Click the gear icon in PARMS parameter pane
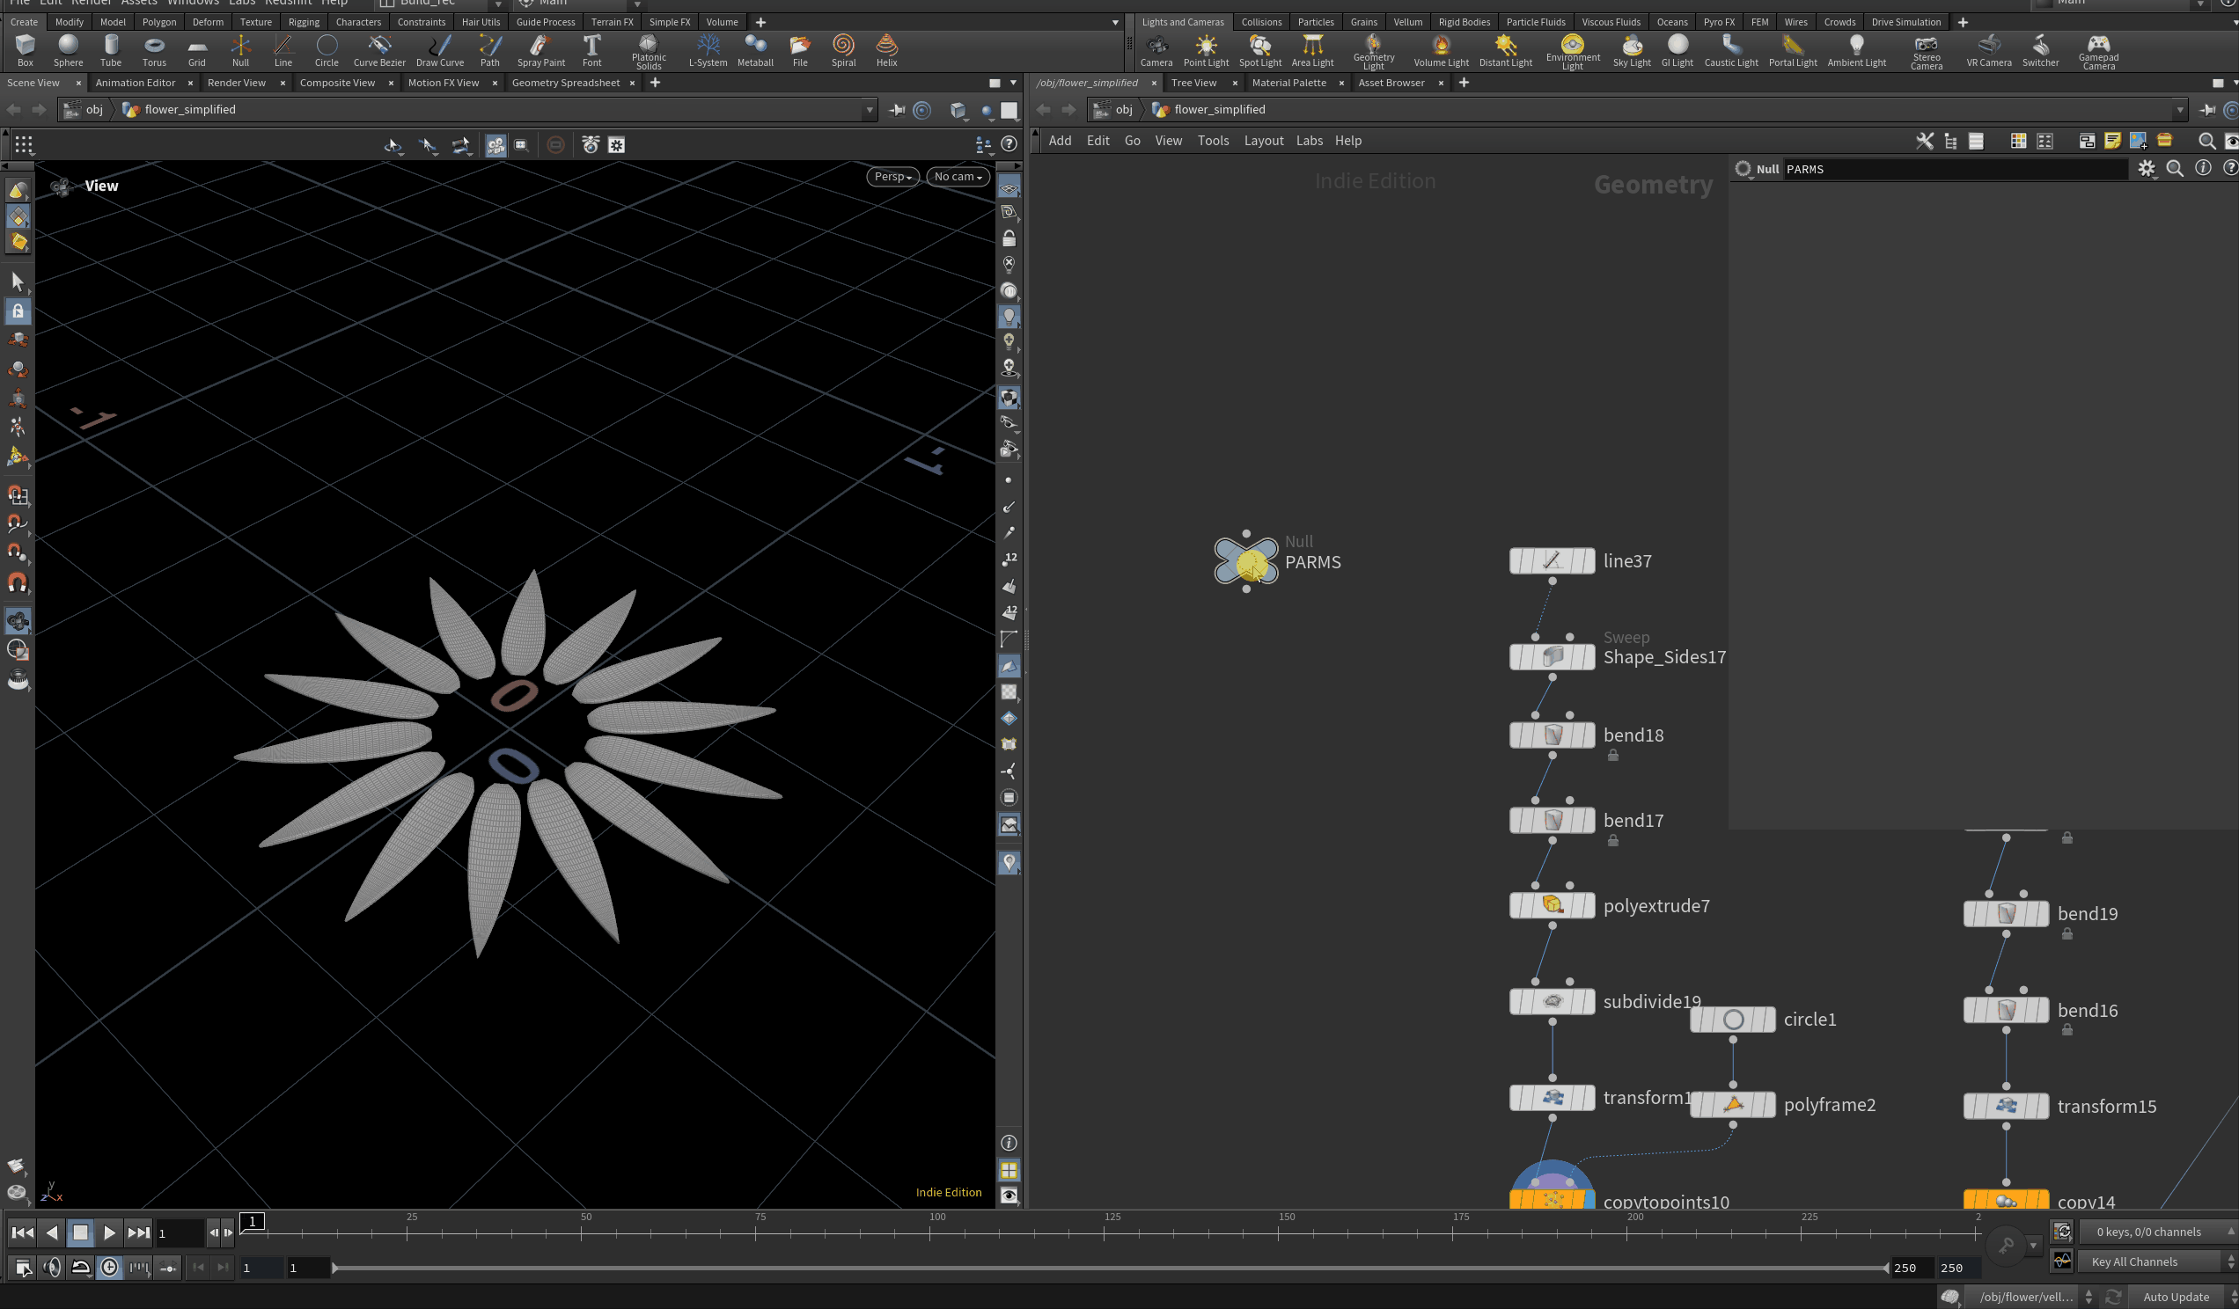Image resolution: width=2239 pixels, height=1309 pixels. pyautogui.click(x=2146, y=169)
